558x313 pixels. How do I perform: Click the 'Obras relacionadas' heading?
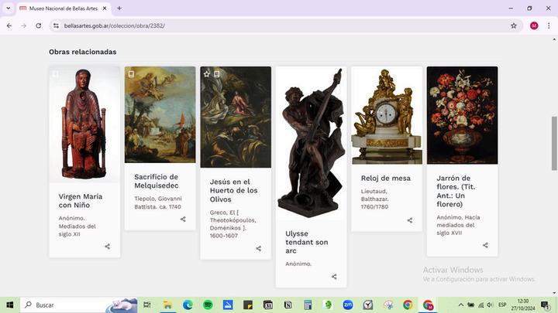(x=83, y=52)
